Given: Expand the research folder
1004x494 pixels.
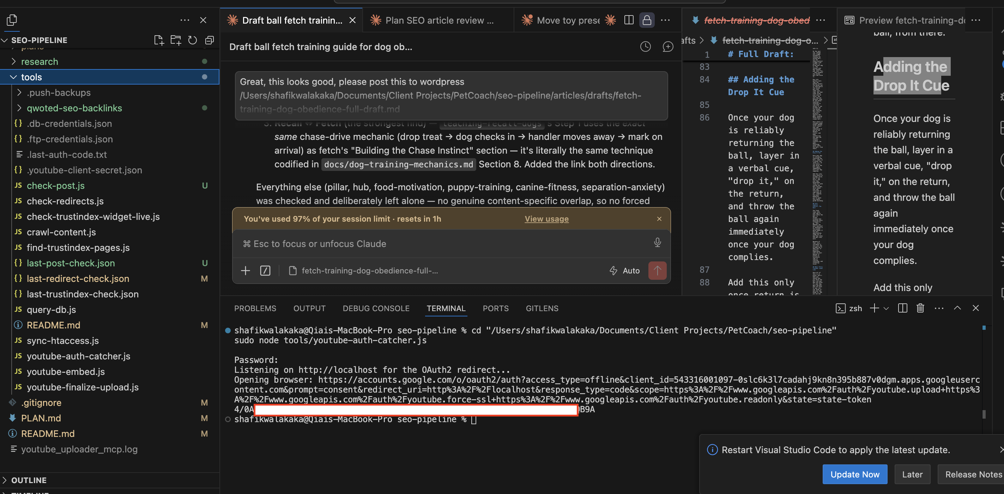Looking at the screenshot, I should (x=109, y=61).
